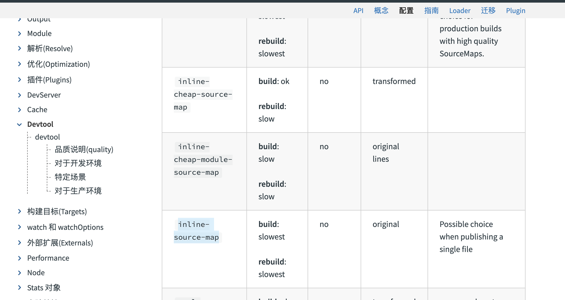Expand the Performance chevron arrow
The height and width of the screenshot is (300, 565).
[x=20, y=258]
